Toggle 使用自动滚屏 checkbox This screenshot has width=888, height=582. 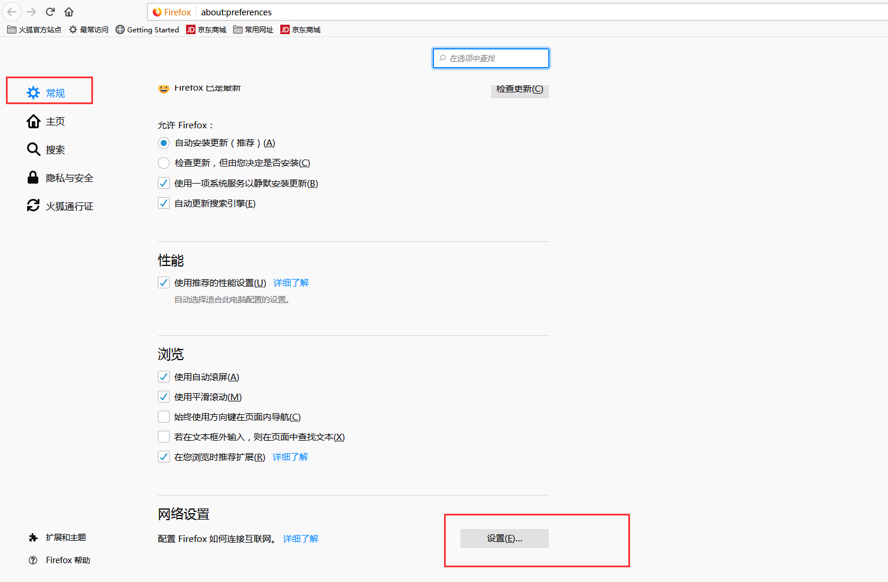tap(164, 377)
